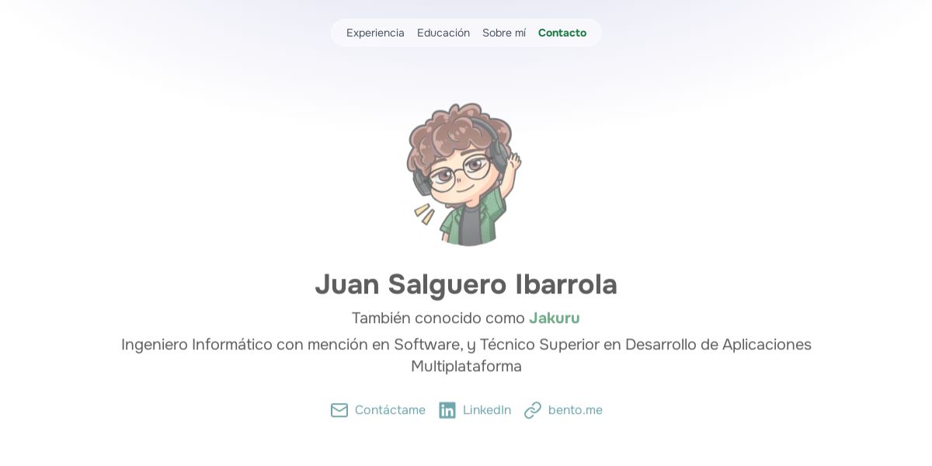
Task: Go to the Educación section
Action: pyautogui.click(x=443, y=33)
